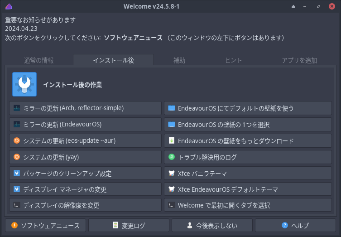341x237 pixels.
Task: Click the EndeavourOS logo in the title bar
Action: tap(9, 6)
